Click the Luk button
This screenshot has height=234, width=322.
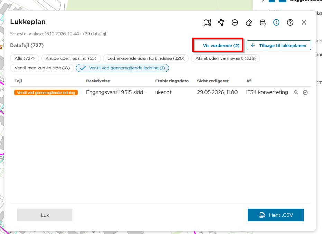[45, 215]
